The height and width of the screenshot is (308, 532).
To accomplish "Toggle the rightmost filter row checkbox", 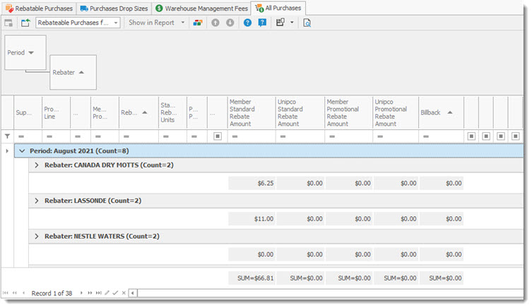I will pyautogui.click(x=516, y=136).
